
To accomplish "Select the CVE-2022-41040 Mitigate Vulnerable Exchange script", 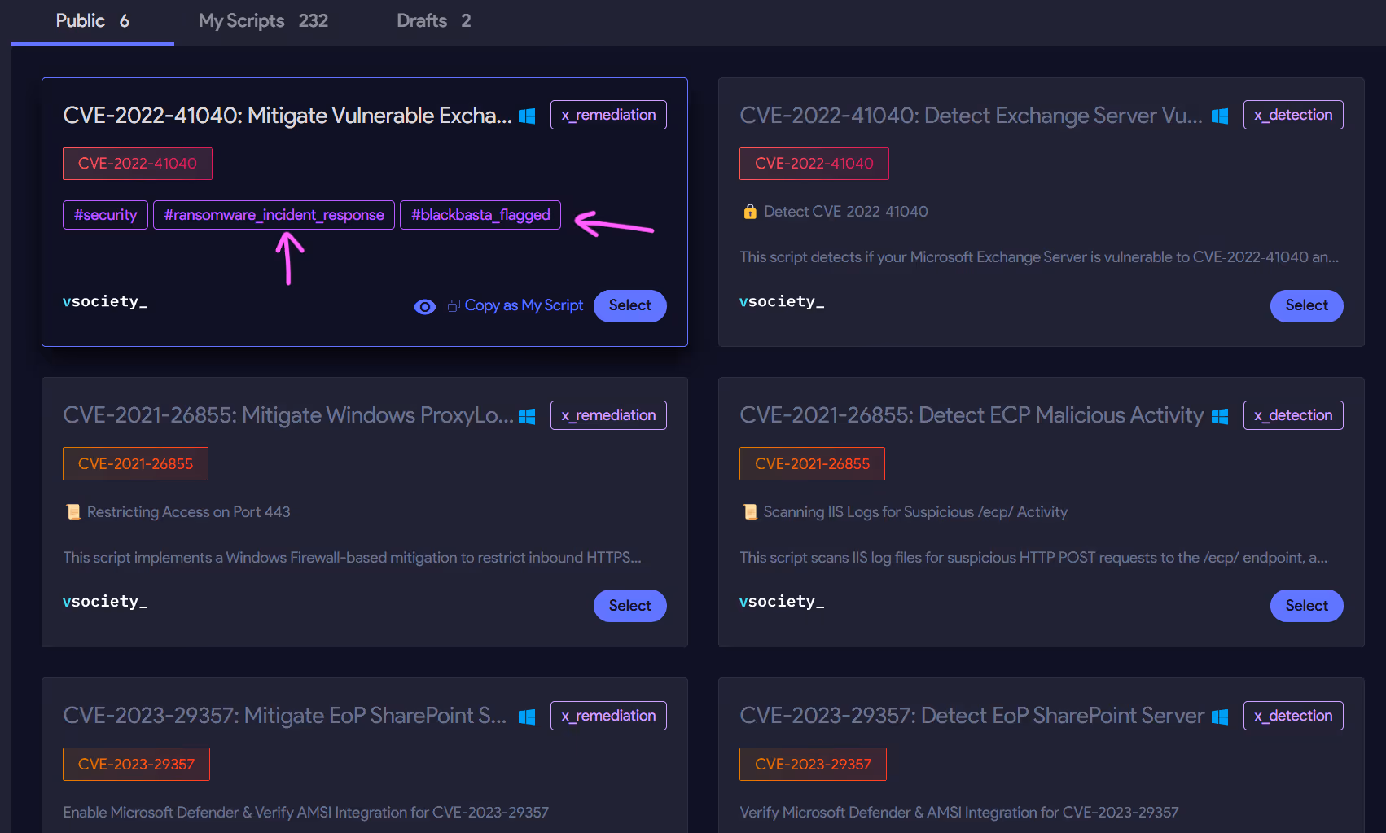I will tap(629, 305).
